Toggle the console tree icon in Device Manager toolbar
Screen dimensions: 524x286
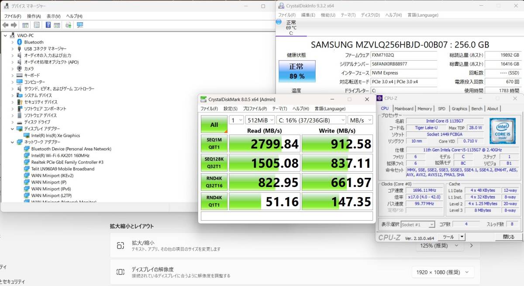(x=26, y=25)
